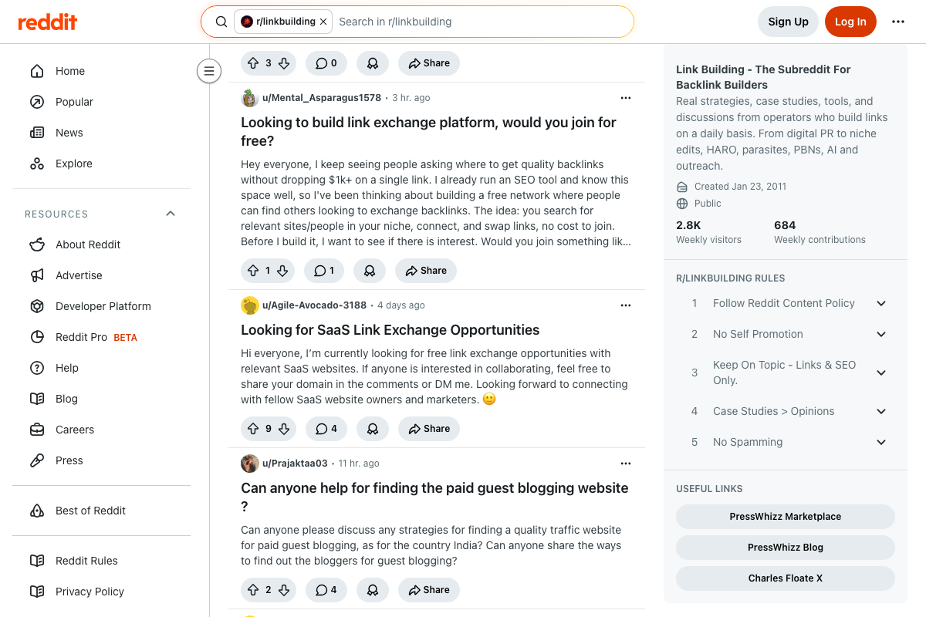Viewport: 926px width, 617px height.
Task: Downvote the paid guest blogging post
Action: [x=284, y=590]
